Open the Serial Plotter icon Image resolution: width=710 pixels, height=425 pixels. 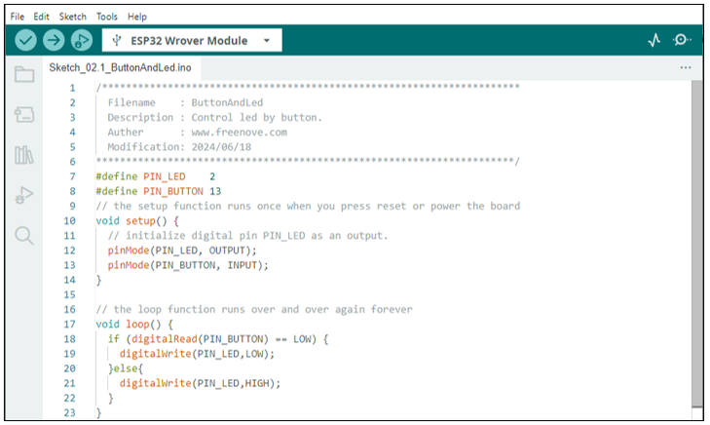click(654, 40)
